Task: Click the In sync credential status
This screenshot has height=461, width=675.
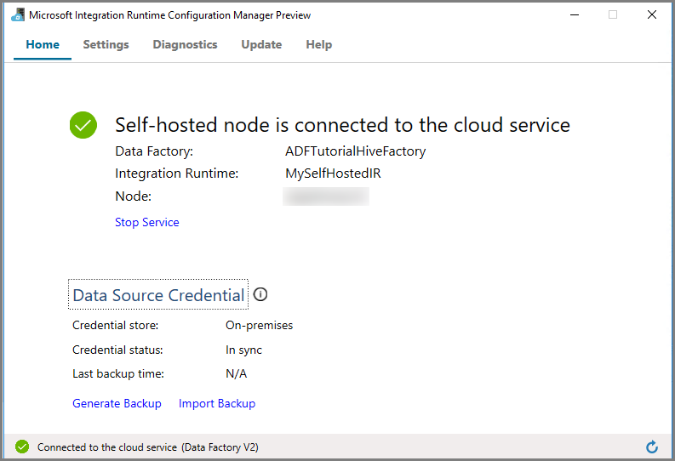Action: (243, 350)
